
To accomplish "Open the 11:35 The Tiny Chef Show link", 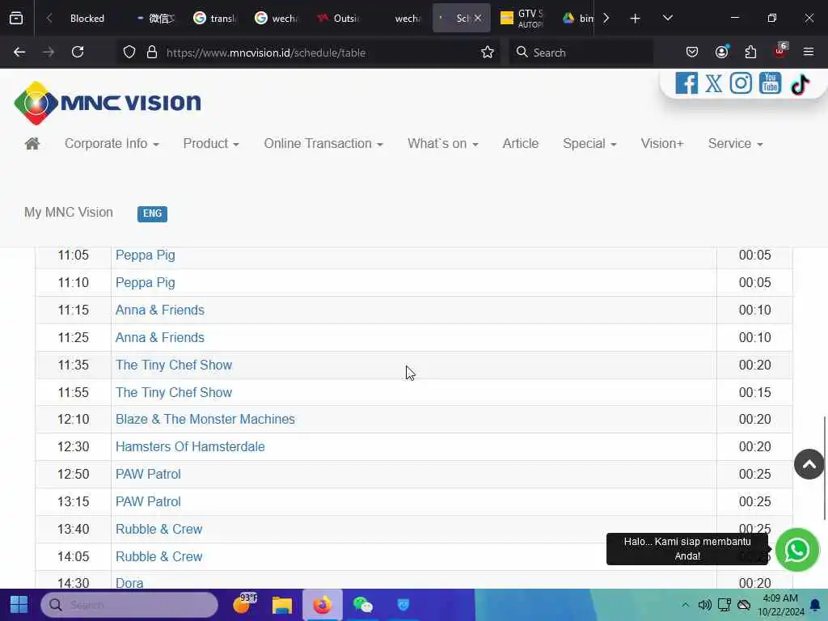I will [174, 365].
